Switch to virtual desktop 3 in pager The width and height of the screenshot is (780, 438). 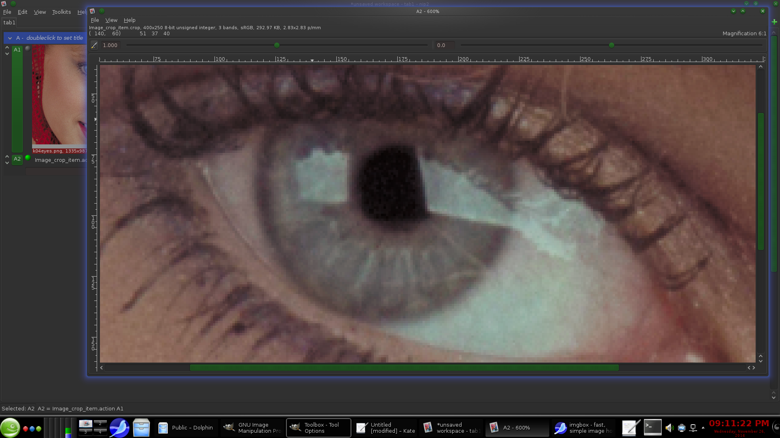(x=85, y=432)
